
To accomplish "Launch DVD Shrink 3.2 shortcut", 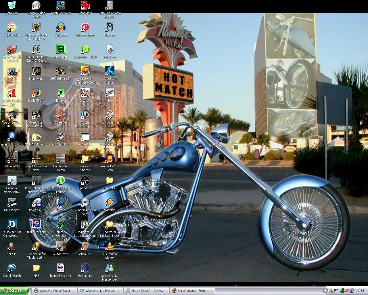I will tap(61, 139).
